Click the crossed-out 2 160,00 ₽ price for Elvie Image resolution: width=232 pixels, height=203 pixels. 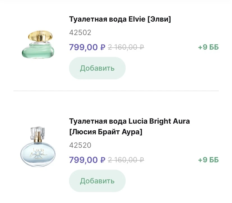[126, 47]
